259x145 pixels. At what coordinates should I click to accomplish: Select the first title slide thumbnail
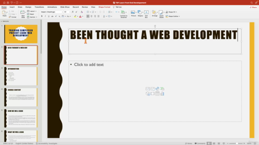point(21,34)
